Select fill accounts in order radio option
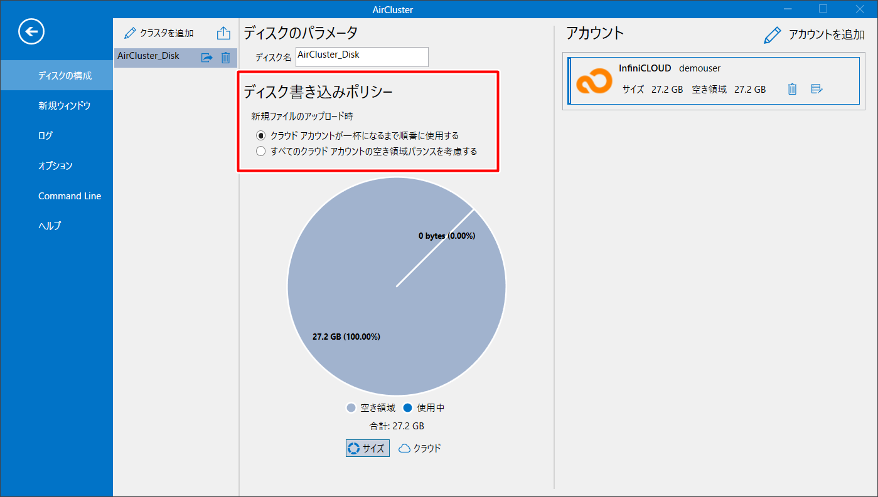Viewport: 878px width, 497px height. click(261, 135)
